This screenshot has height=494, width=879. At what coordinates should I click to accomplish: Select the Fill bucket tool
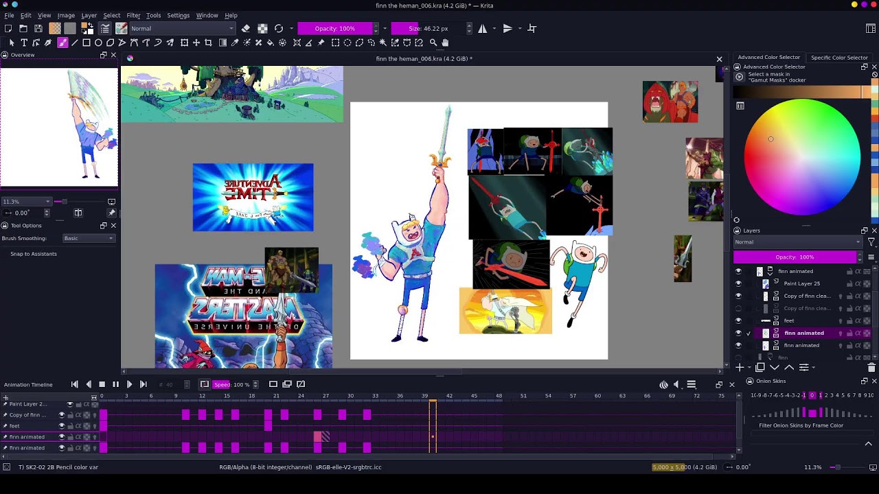coord(271,43)
